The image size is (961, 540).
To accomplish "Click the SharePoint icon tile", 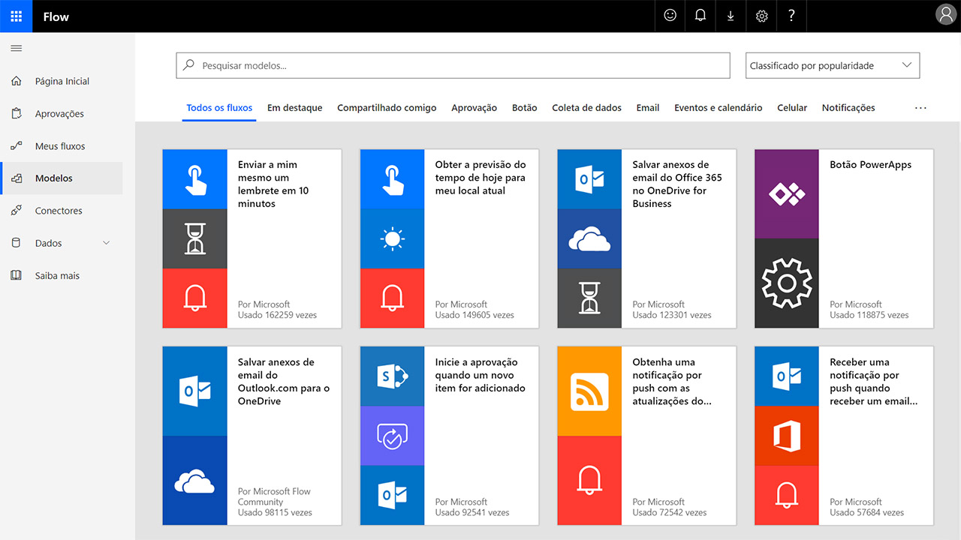I will (392, 376).
